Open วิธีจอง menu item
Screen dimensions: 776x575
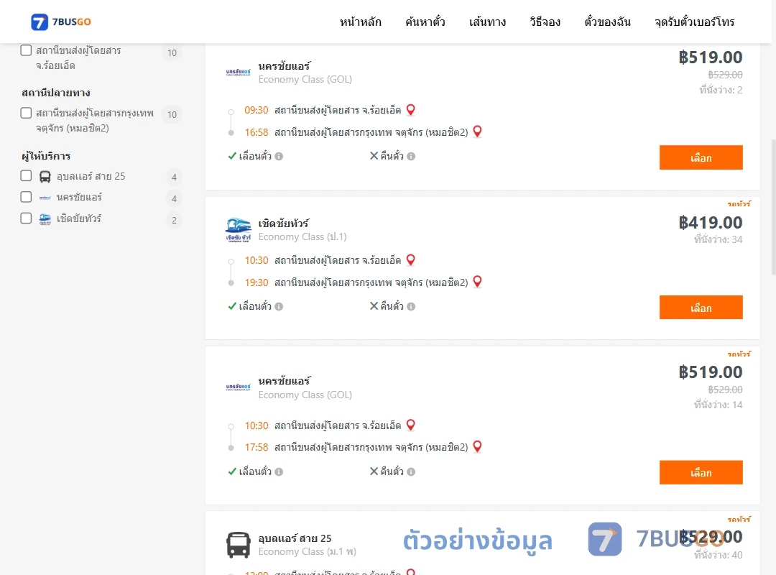point(545,22)
